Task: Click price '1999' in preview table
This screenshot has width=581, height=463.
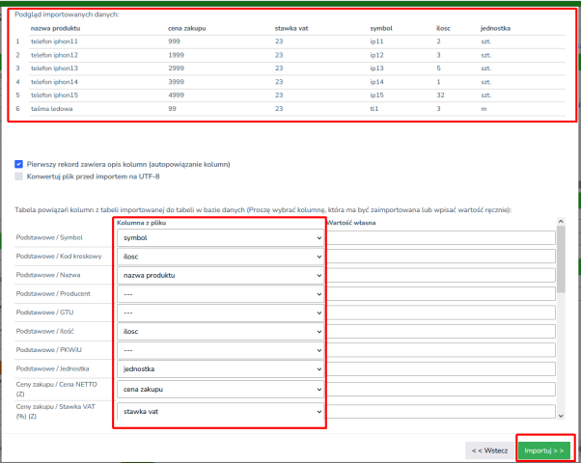Action: [x=176, y=55]
